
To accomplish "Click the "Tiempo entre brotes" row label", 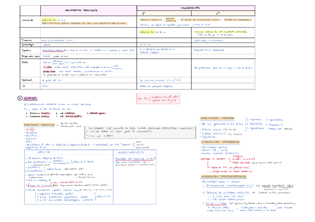I will point(30,56).
